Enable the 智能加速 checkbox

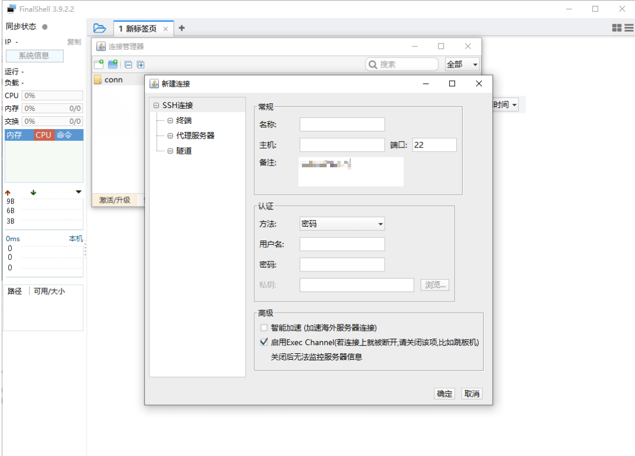[264, 327]
